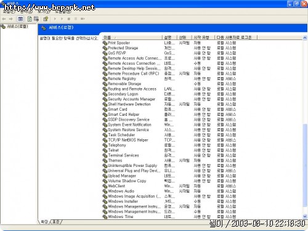Click the gear icon beside Task Scheduler
308x231 pixels.
pos(105,135)
